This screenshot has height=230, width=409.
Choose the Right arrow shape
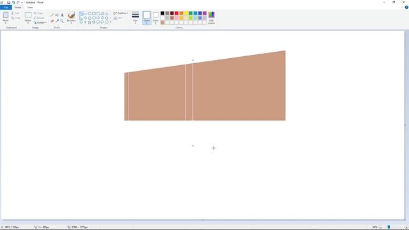(x=98, y=18)
